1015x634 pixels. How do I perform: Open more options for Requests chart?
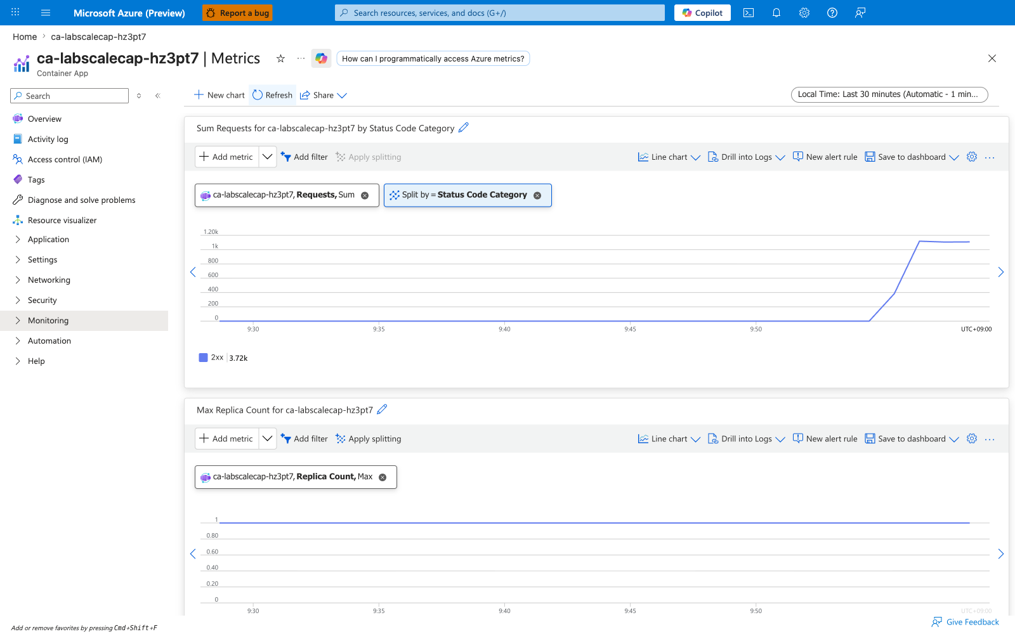click(990, 157)
